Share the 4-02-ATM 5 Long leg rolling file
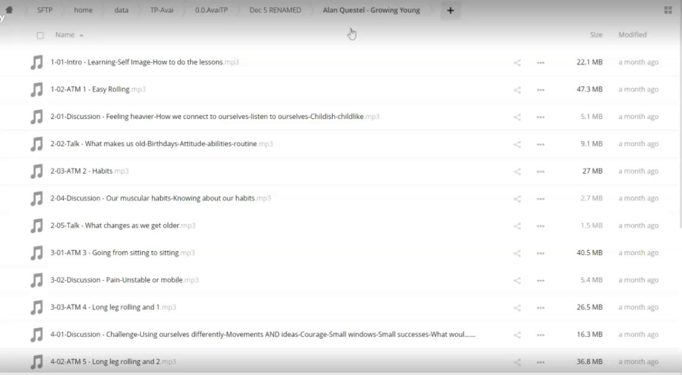682x375 pixels. click(517, 362)
